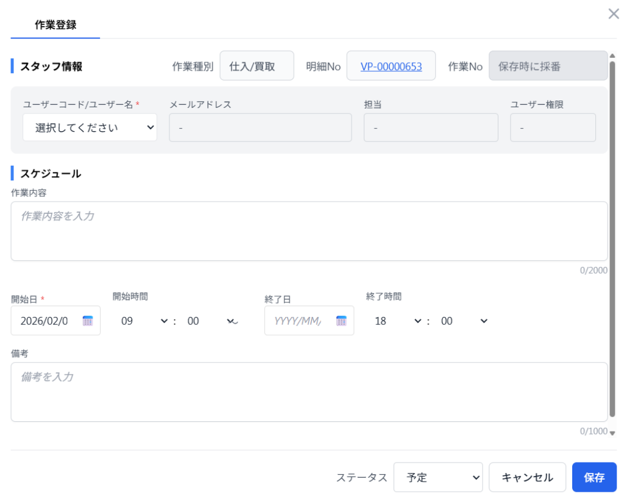Open the end hour dropdown showing 18
Image resolution: width=624 pixels, height=501 pixels.
tap(397, 321)
